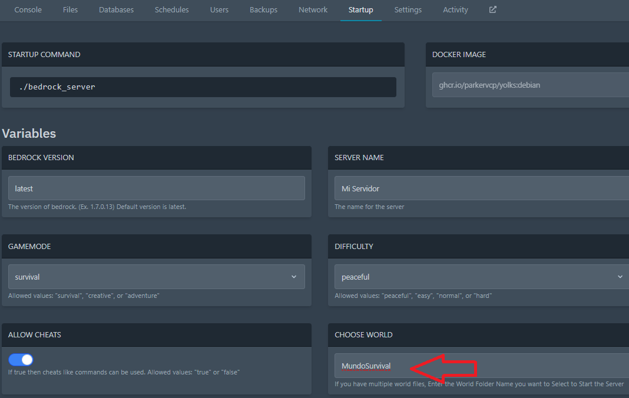Switch to the Settings tab
The height and width of the screenshot is (398, 629).
coord(408,10)
